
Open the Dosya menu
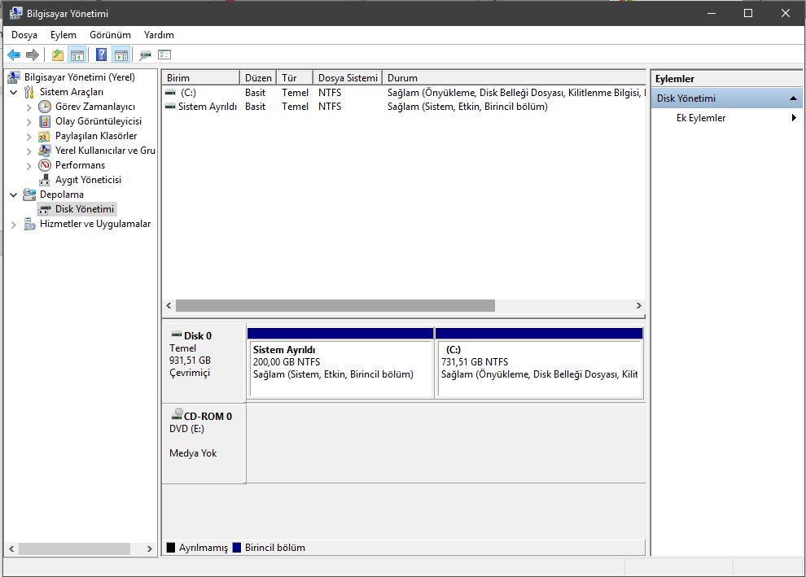24,35
